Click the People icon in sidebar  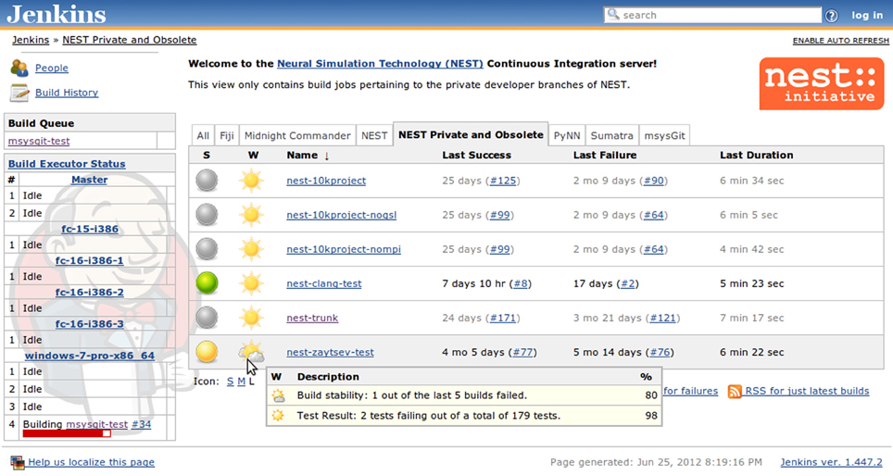point(19,69)
